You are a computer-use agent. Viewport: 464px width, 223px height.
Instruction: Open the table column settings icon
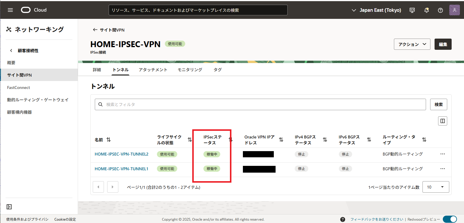[443, 121]
